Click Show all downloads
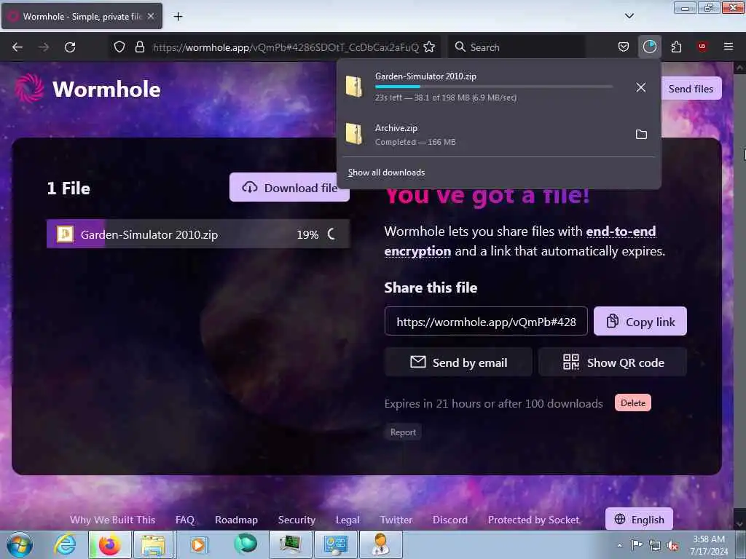Image resolution: width=746 pixels, height=559 pixels. pyautogui.click(x=386, y=173)
